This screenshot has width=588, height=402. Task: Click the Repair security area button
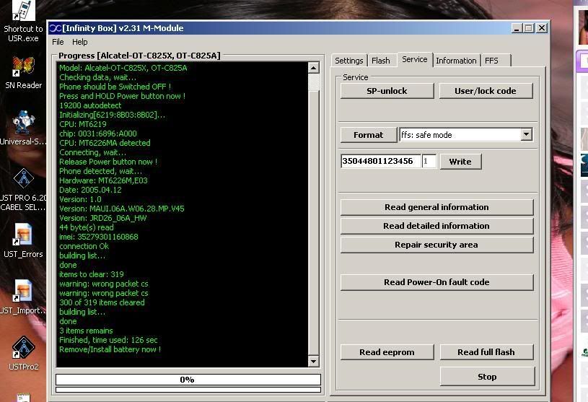click(436, 245)
